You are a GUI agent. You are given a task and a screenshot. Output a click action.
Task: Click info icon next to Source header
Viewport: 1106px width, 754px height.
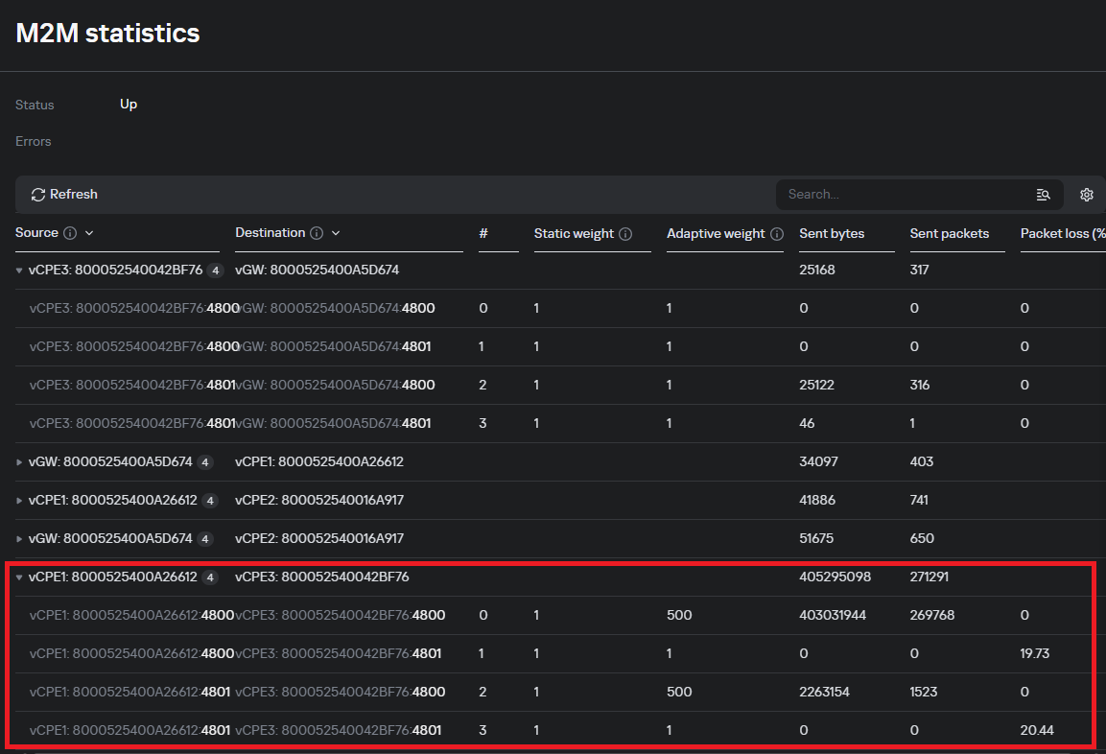70,233
